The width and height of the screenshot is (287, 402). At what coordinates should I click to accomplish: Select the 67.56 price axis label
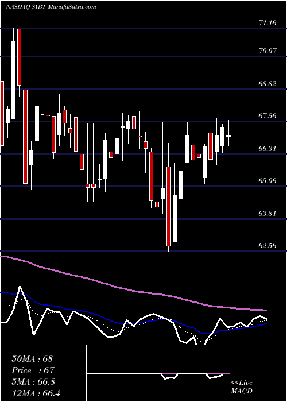(267, 116)
